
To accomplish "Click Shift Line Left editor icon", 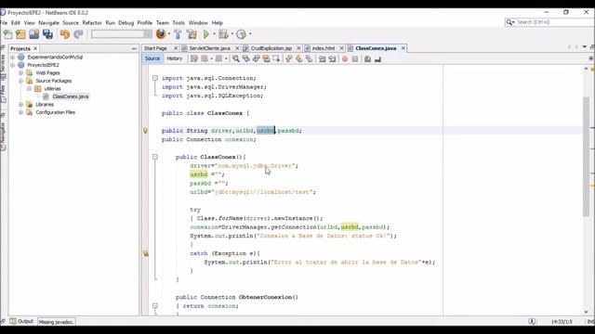I will [323, 58].
